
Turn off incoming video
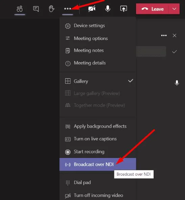[98, 195]
